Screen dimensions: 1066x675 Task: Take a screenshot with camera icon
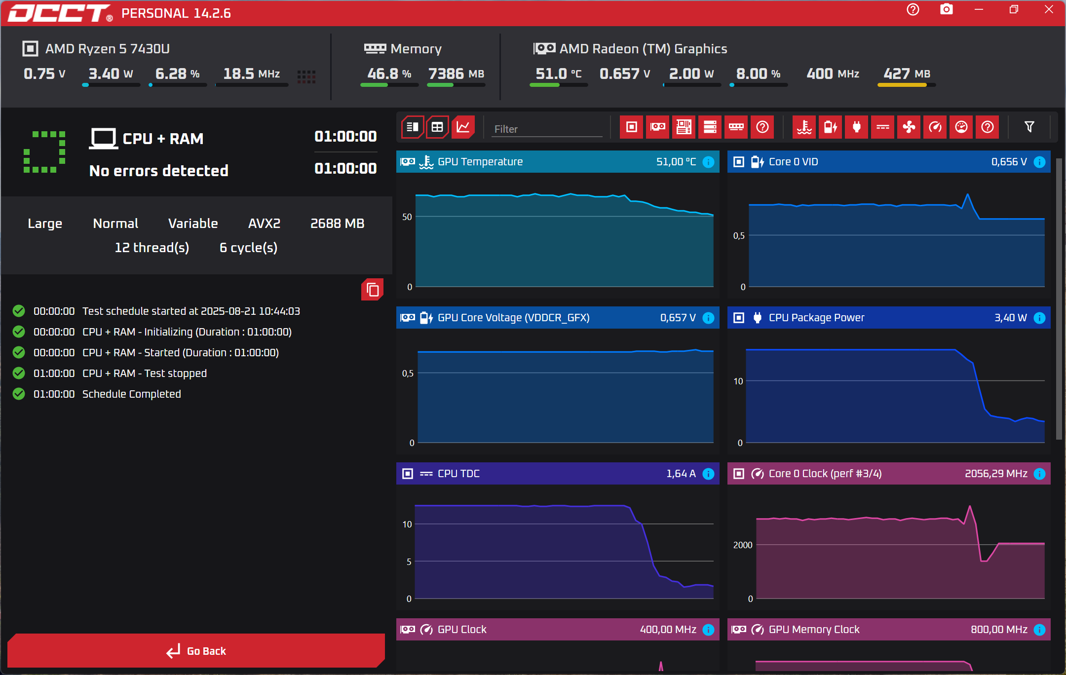[x=946, y=10]
